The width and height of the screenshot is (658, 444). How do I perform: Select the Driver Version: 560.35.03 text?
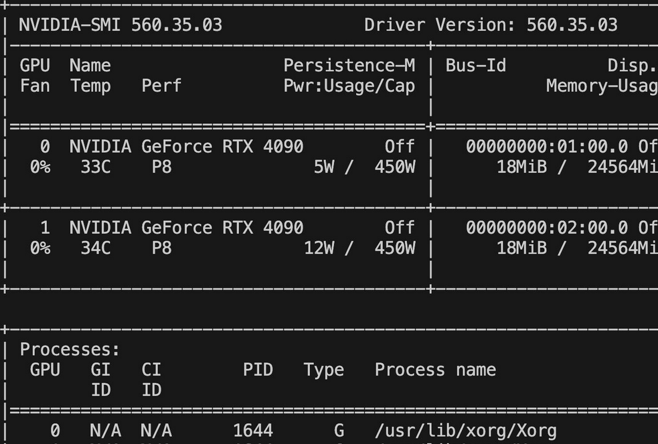(491, 25)
